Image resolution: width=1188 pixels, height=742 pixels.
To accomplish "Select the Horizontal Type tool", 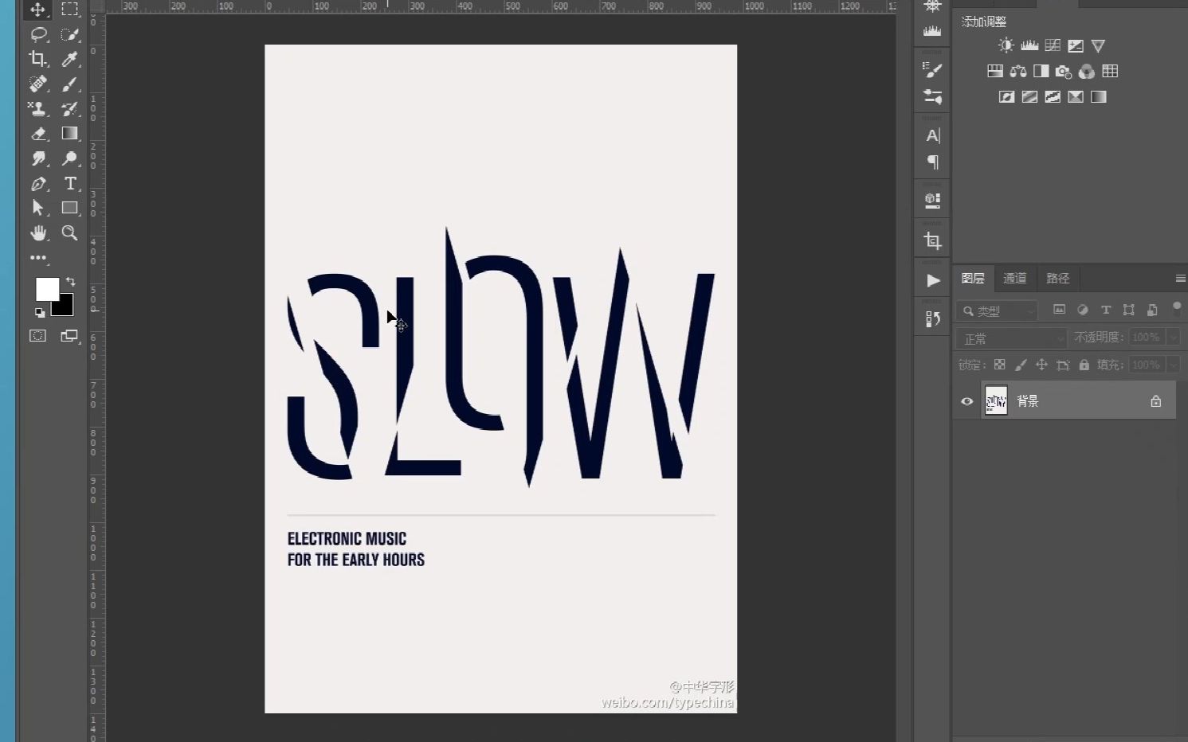I will tap(70, 184).
